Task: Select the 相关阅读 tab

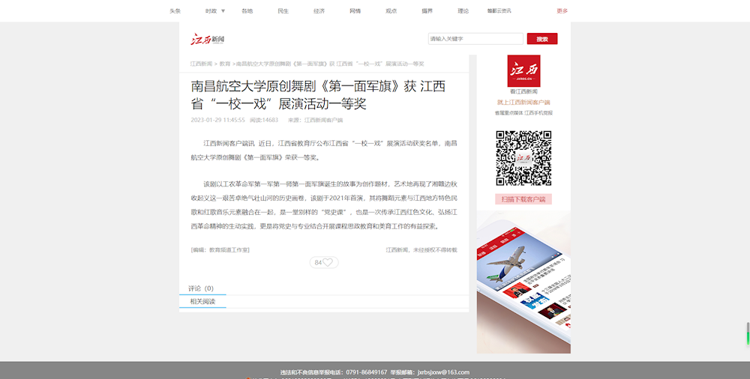Action: tap(202, 302)
